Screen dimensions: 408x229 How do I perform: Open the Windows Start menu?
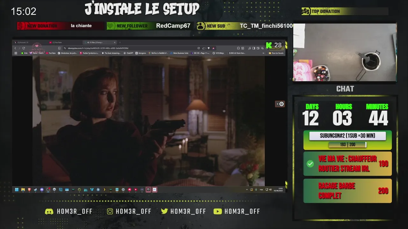17,190
